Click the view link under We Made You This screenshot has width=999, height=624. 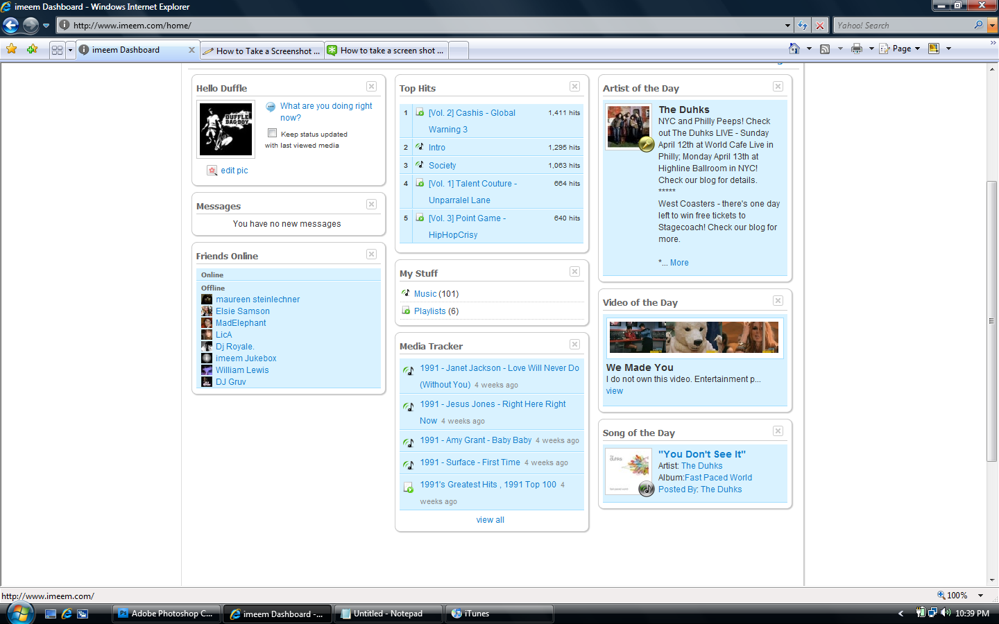[615, 391]
